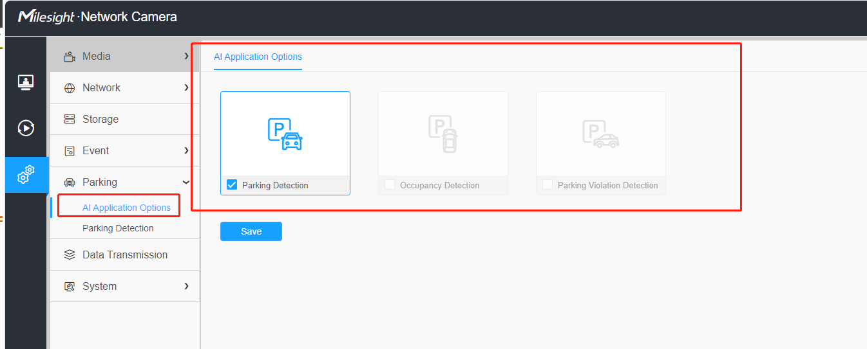Image resolution: width=867 pixels, height=349 pixels.
Task: Open the Event menu item
Action: click(x=125, y=151)
